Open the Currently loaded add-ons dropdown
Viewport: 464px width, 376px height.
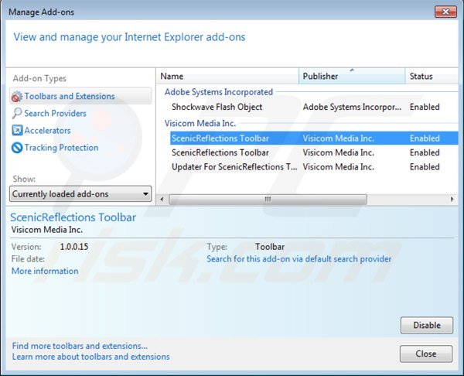(x=80, y=194)
